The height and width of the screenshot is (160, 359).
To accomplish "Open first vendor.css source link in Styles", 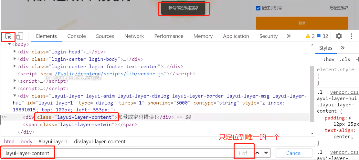I will click(x=344, y=92).
